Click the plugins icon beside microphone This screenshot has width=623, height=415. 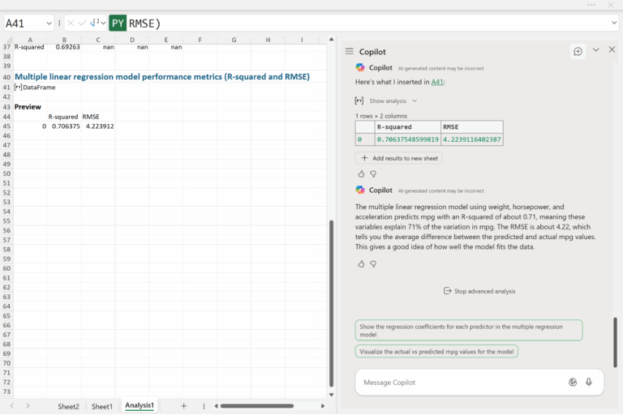click(x=573, y=382)
